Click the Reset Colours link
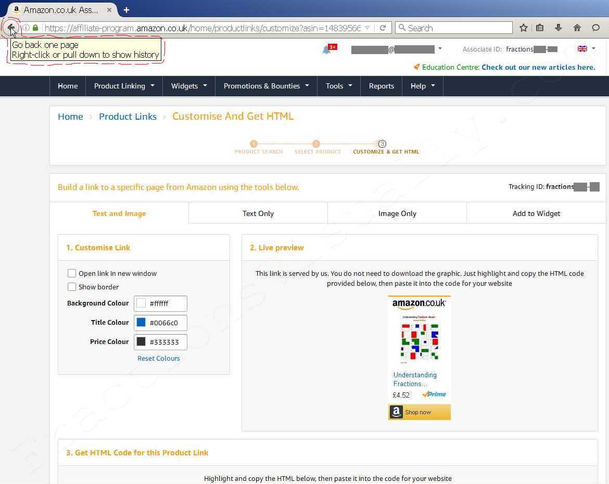The image size is (609, 484). [x=158, y=358]
